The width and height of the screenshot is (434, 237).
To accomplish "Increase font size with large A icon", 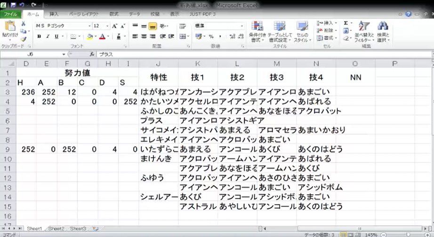I will (114, 26).
